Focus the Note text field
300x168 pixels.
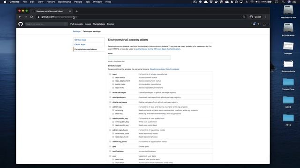(x=139, y=57)
